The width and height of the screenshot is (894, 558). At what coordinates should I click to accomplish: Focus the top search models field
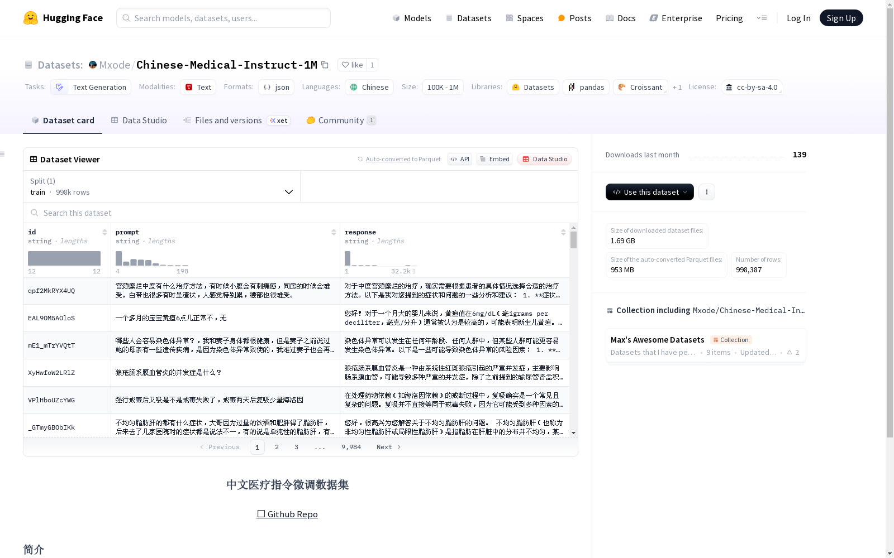click(x=223, y=18)
